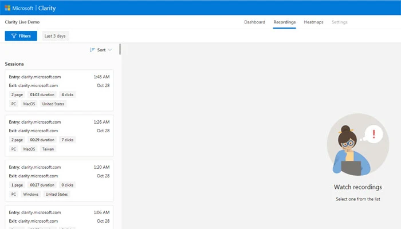Change the Last 3 days date range
The width and height of the screenshot is (401, 229).
(55, 36)
